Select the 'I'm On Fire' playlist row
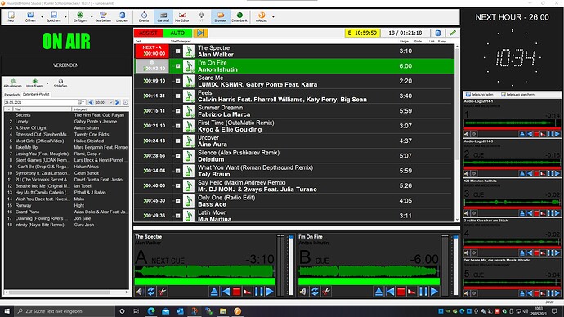Screen dimensions: 564x317 point(294,66)
